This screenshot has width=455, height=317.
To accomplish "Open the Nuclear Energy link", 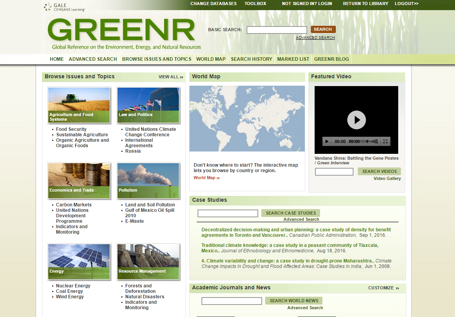I will 73,286.
